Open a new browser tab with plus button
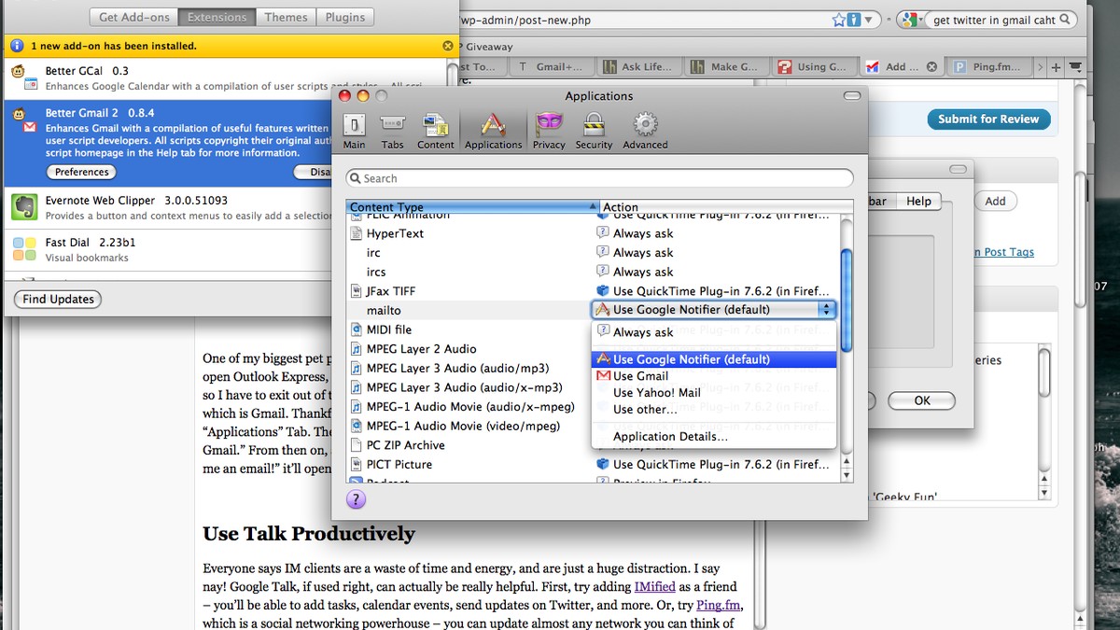This screenshot has width=1120, height=630. 1056,66
